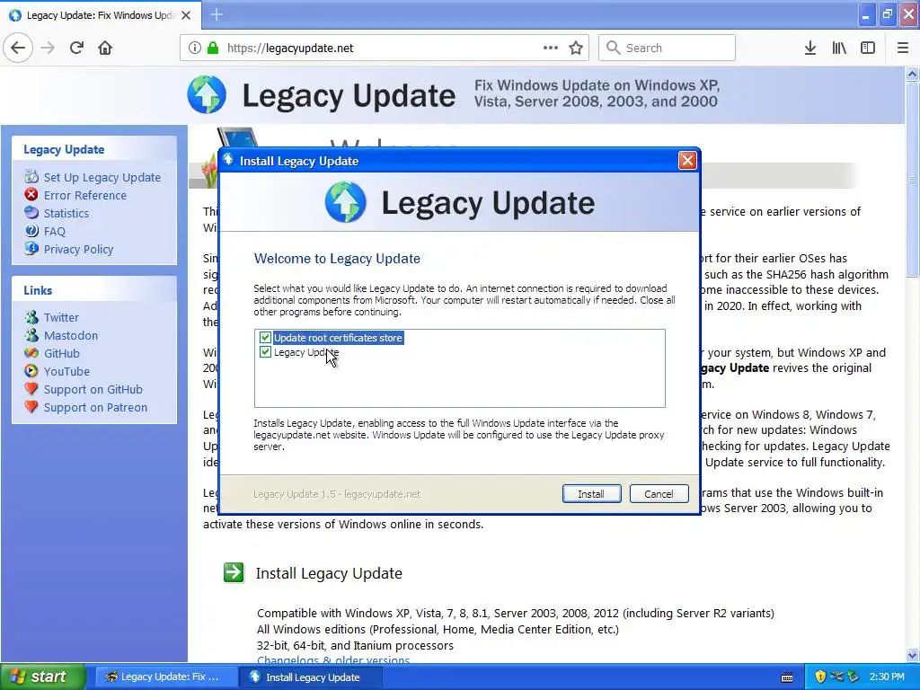Click the page scrollbar up arrow

tap(912, 74)
